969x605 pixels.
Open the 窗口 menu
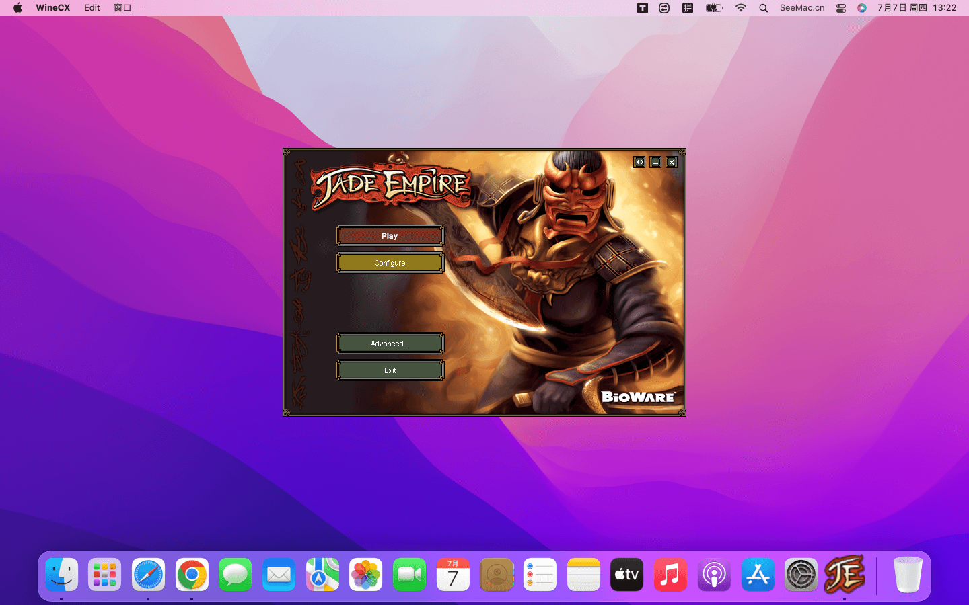click(122, 8)
